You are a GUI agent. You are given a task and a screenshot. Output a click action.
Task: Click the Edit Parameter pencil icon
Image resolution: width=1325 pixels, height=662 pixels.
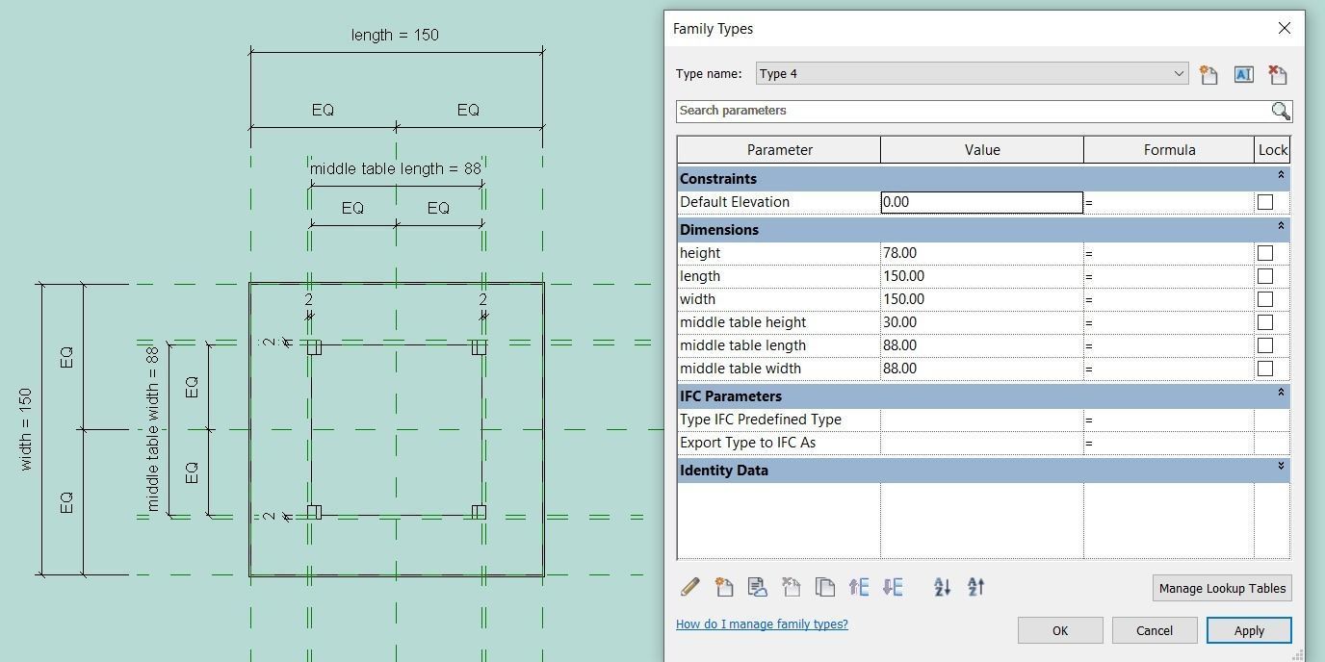click(x=690, y=587)
